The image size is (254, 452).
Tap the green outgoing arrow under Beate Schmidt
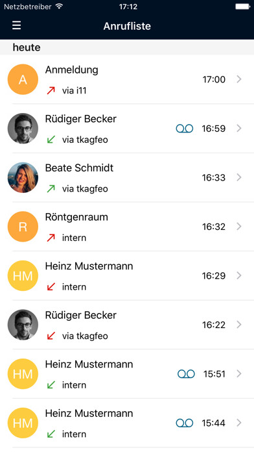click(51, 189)
